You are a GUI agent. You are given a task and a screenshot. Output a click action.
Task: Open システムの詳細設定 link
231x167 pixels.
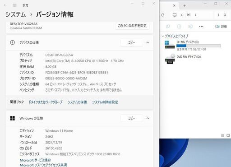click(x=105, y=102)
